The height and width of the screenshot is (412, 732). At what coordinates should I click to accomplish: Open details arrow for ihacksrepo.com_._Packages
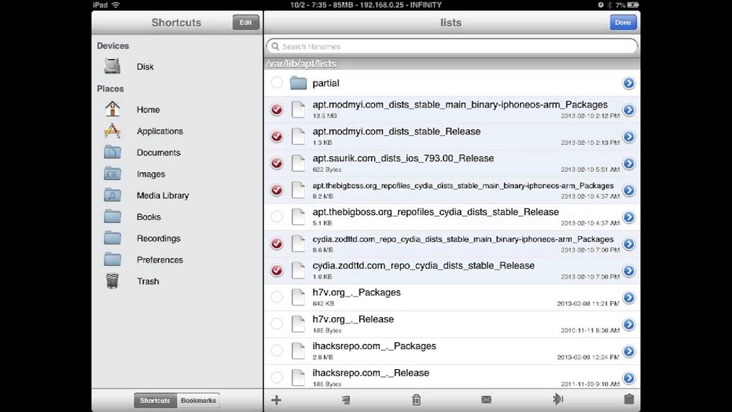tap(628, 351)
